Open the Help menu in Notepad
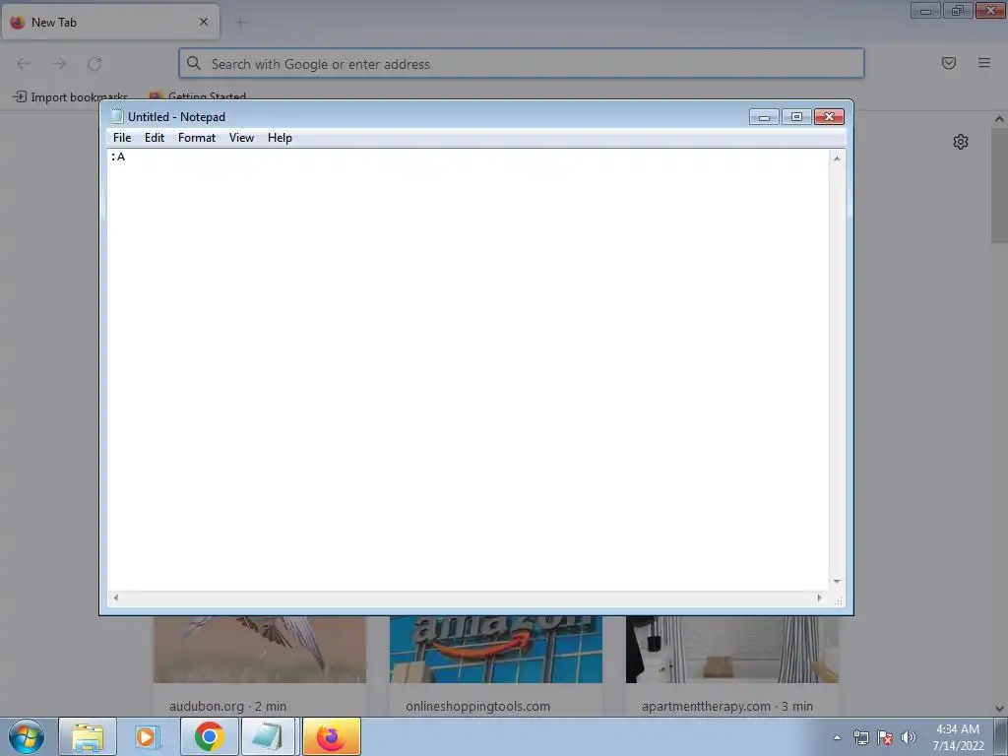 280,138
